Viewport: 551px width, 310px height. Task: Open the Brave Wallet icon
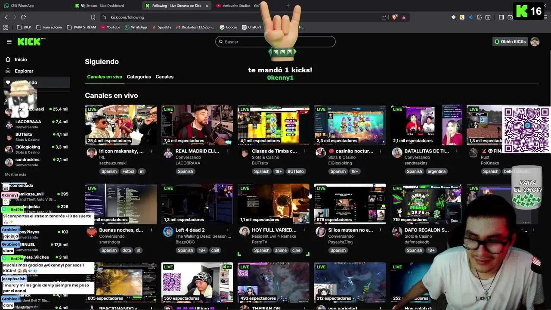tap(510, 17)
